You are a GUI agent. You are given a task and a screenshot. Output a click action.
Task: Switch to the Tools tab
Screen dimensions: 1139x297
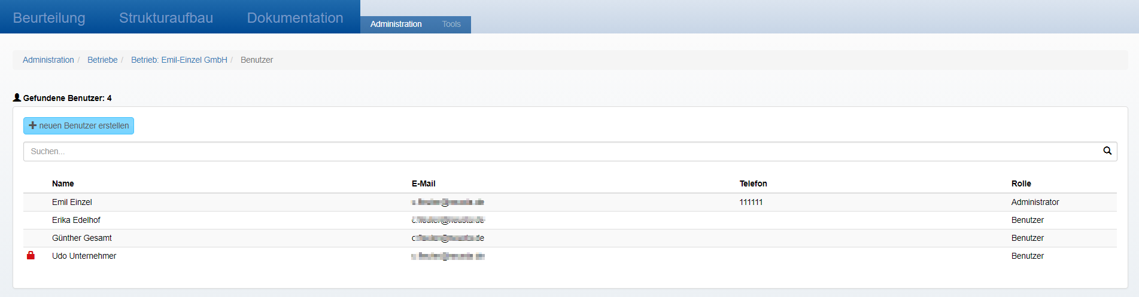[x=451, y=25]
